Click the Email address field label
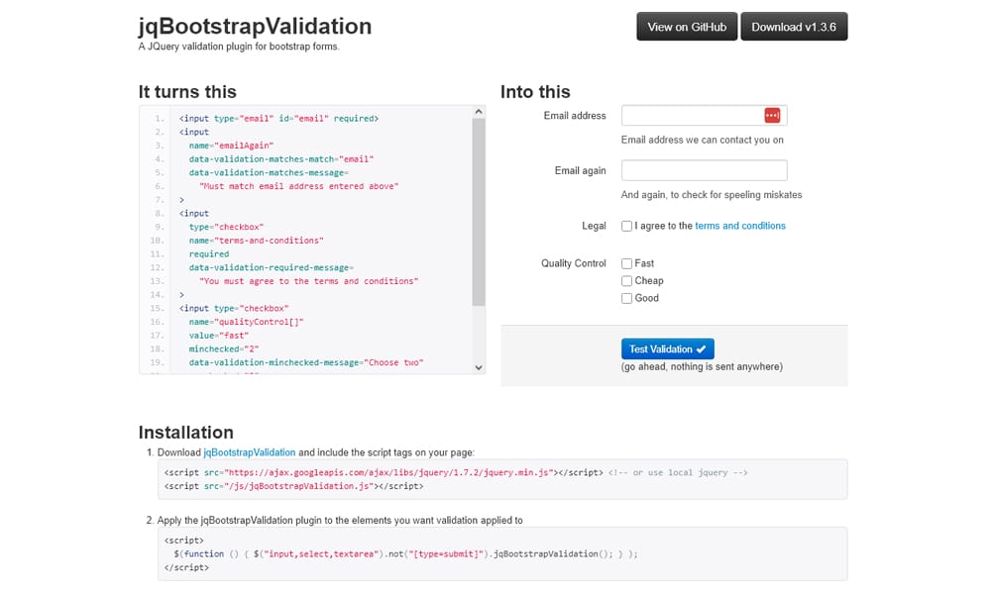 tap(575, 116)
